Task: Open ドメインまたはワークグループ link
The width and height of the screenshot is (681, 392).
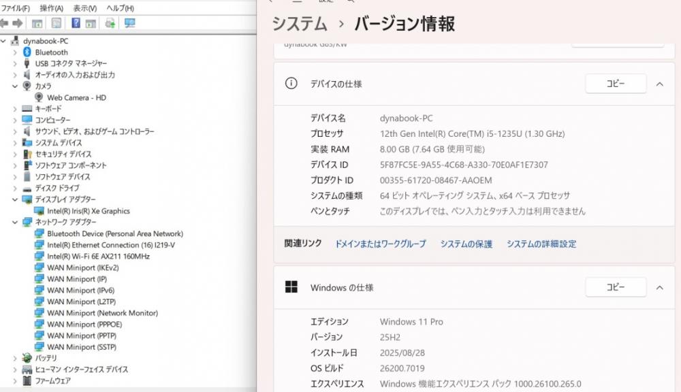Action: point(381,244)
